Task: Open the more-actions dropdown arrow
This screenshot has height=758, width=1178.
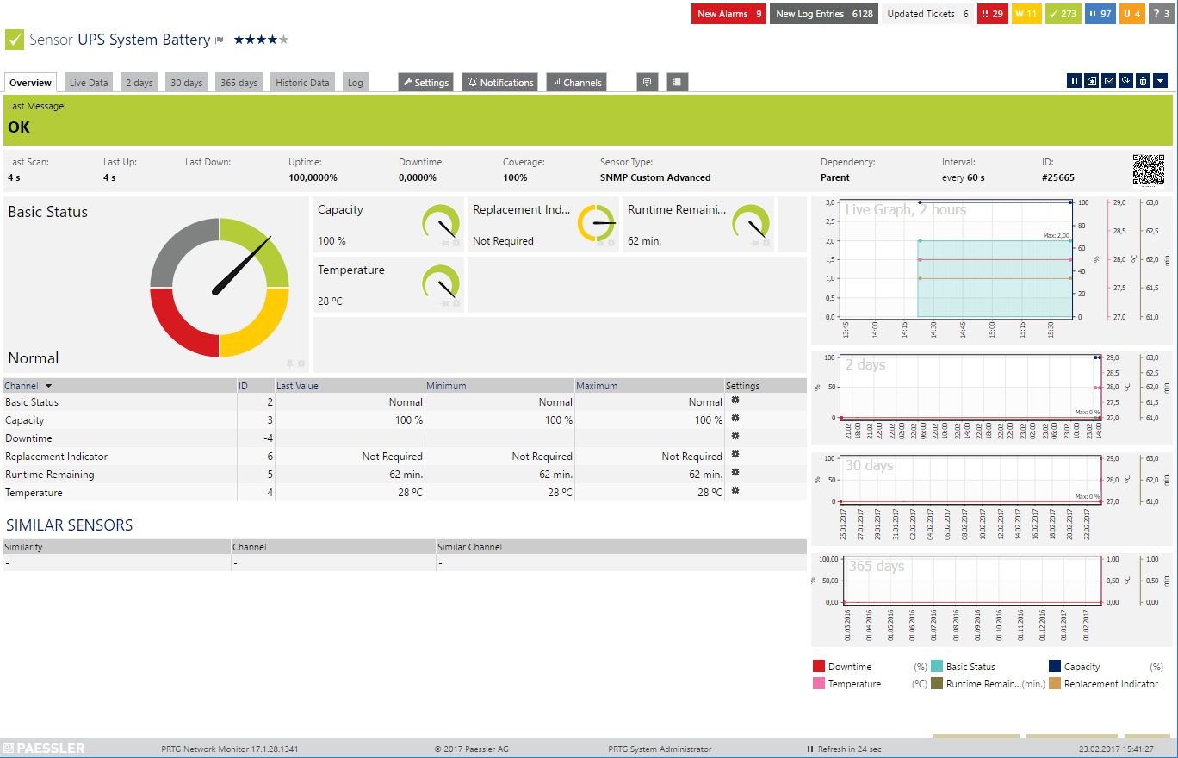Action: coord(1162,80)
